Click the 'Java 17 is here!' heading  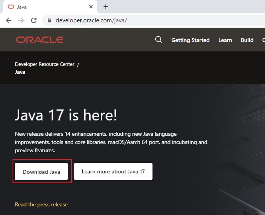(66, 115)
